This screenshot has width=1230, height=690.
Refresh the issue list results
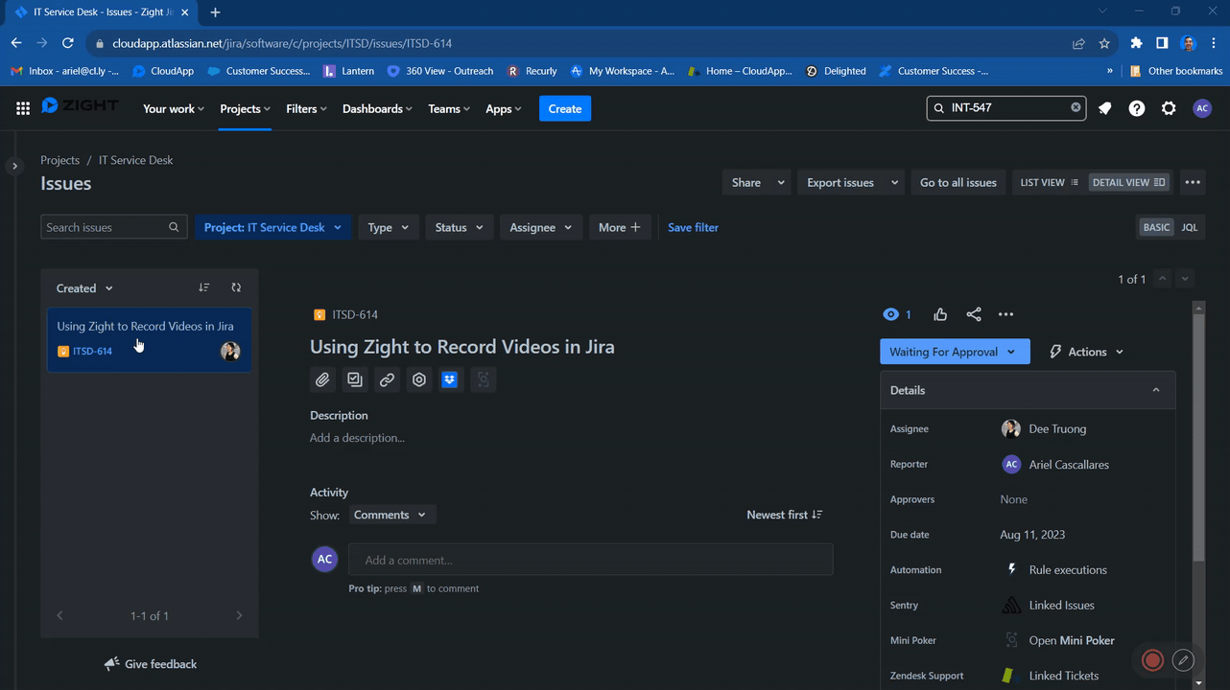(236, 287)
